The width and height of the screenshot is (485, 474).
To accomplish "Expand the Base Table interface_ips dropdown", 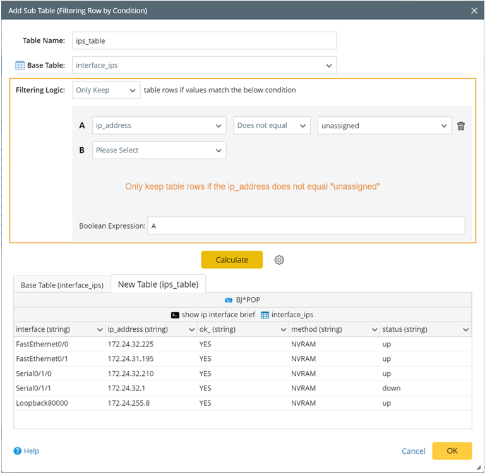I will tap(329, 65).
